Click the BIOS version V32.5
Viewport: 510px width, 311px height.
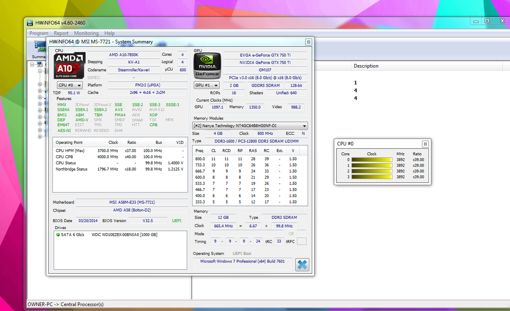[x=147, y=220]
